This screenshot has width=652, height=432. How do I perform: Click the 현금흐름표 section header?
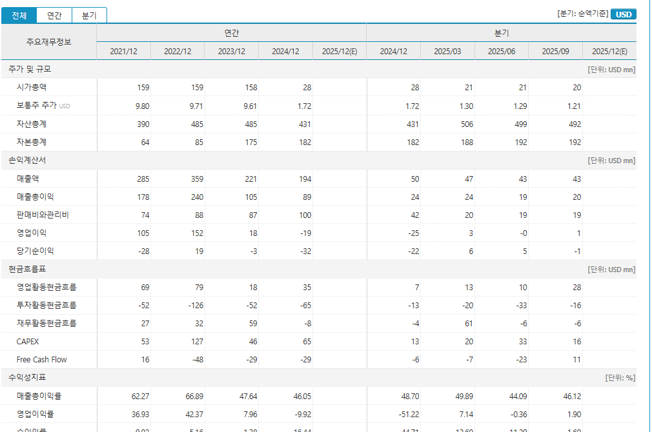(27, 269)
